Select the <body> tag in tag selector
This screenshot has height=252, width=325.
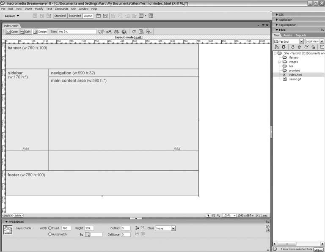click(7, 216)
